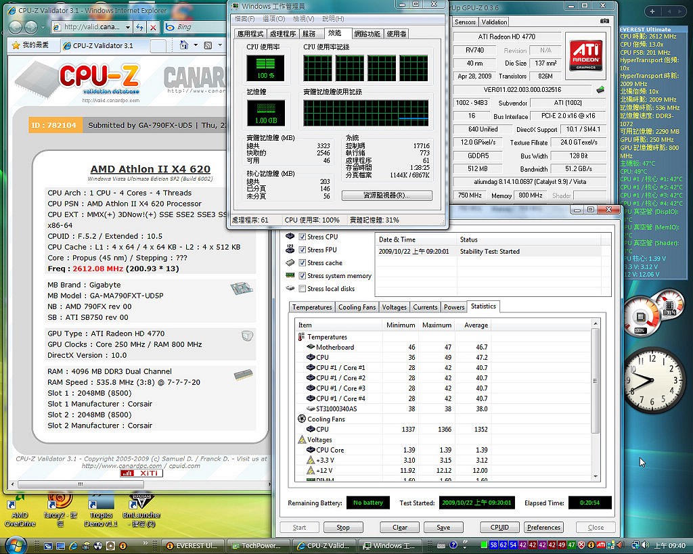The width and height of the screenshot is (693, 554).
Task: Click the ATI tray icon in notification area
Action: coord(601,545)
